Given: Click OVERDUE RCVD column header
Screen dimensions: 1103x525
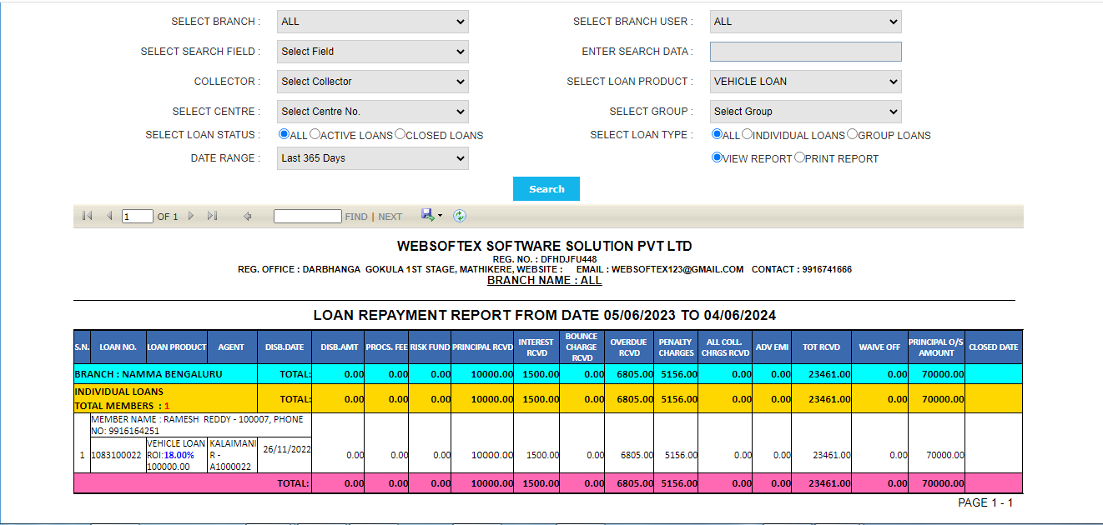Looking at the screenshot, I should 629,347.
